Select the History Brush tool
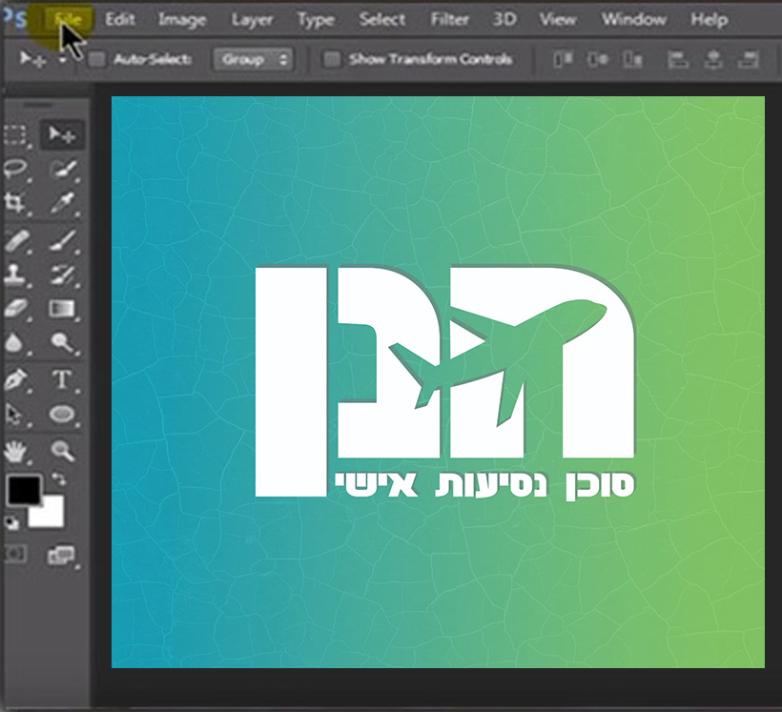 [64, 275]
